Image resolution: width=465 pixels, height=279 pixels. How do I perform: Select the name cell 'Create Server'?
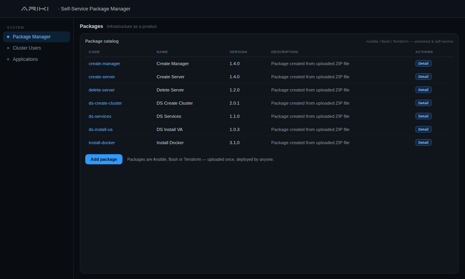pyautogui.click(x=170, y=77)
